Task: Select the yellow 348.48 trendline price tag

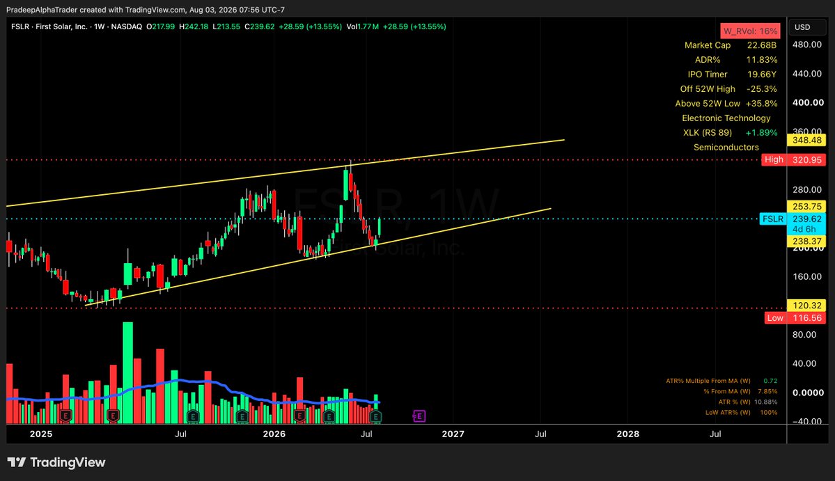Action: click(x=806, y=140)
